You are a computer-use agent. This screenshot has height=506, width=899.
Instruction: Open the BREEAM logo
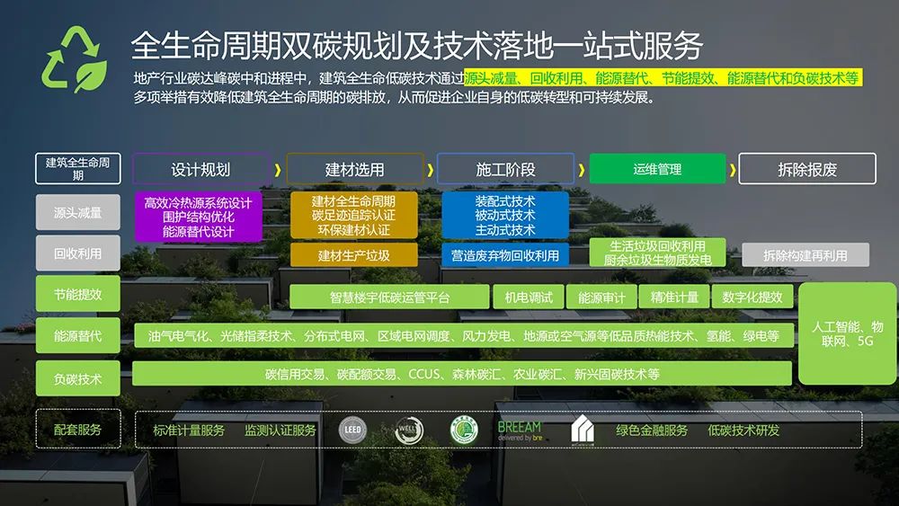(x=520, y=431)
